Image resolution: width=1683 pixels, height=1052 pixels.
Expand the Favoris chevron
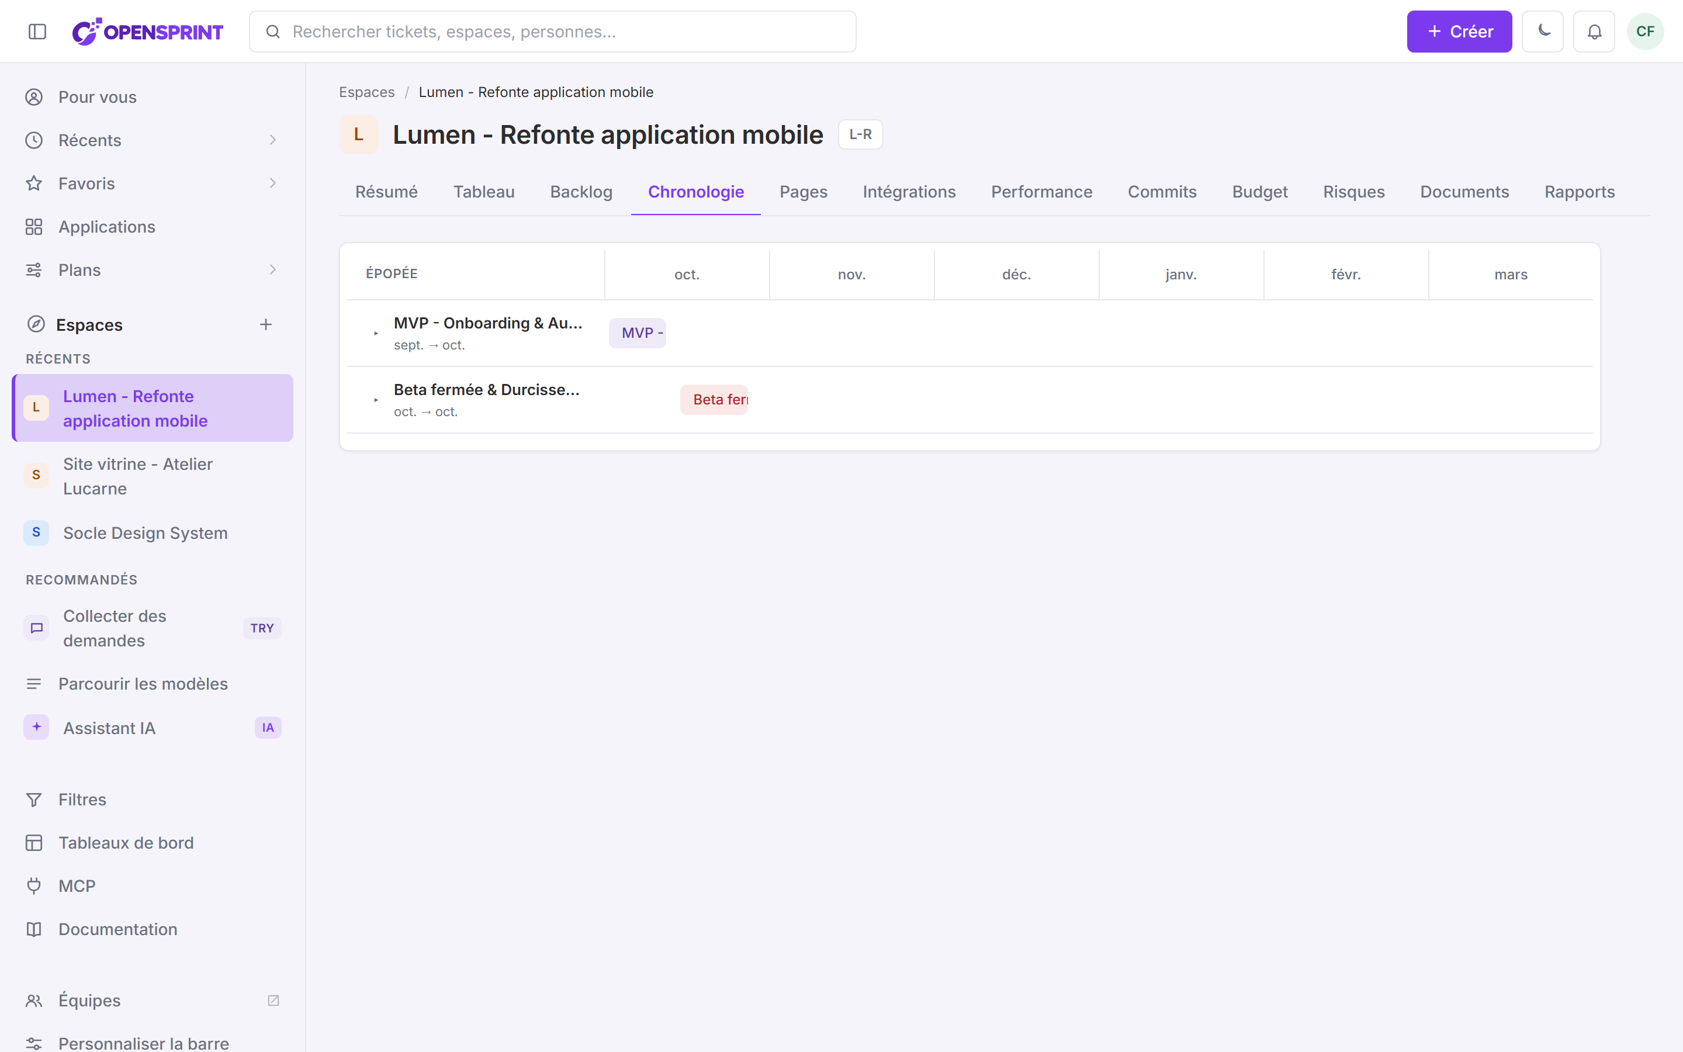click(273, 183)
